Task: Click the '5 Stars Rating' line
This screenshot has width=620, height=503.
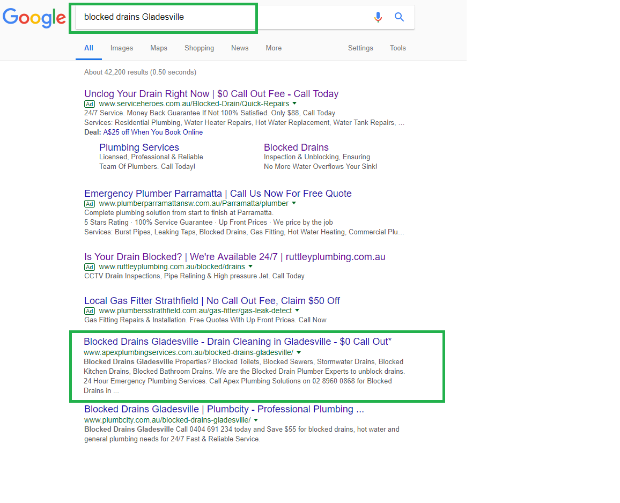Action: (209, 222)
